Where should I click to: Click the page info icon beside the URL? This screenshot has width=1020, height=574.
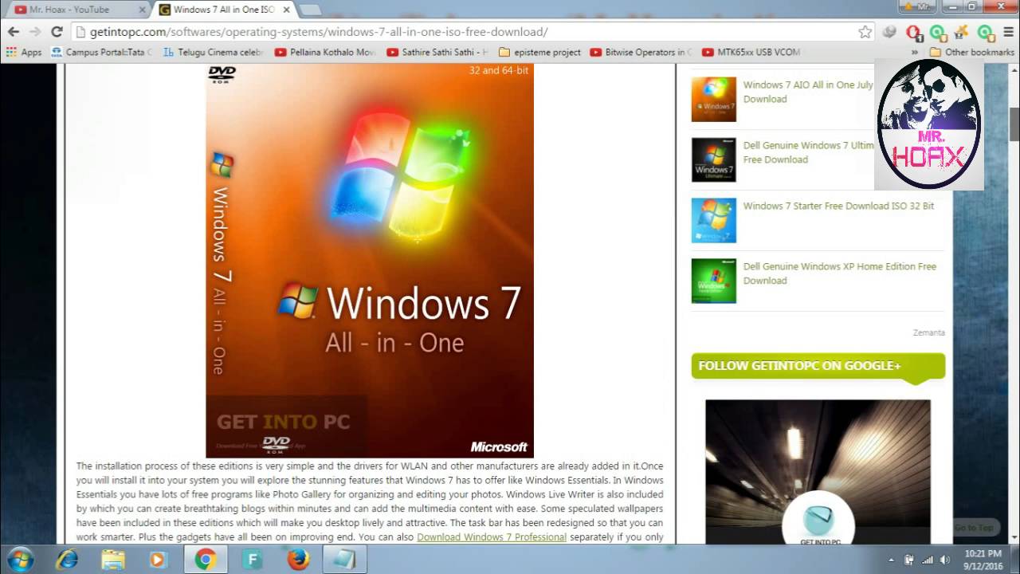click(80, 32)
